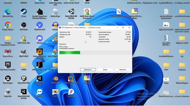Viewport: 190px width, 106px height.
Task: Select the Baldi head shortcut left of Discord
Action: 24,39
